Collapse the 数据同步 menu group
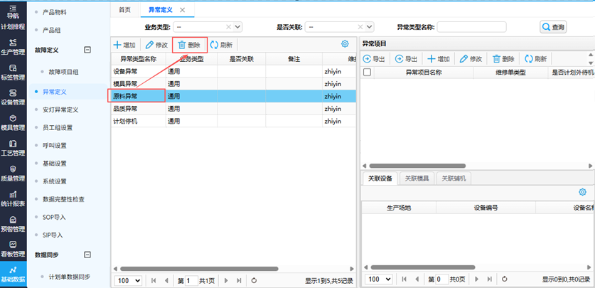This screenshot has width=595, height=288. 87,255
